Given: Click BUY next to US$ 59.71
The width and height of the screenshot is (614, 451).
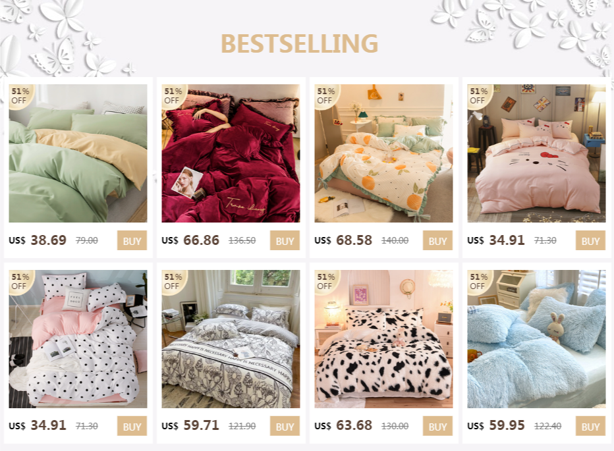Looking at the screenshot, I should click(285, 426).
